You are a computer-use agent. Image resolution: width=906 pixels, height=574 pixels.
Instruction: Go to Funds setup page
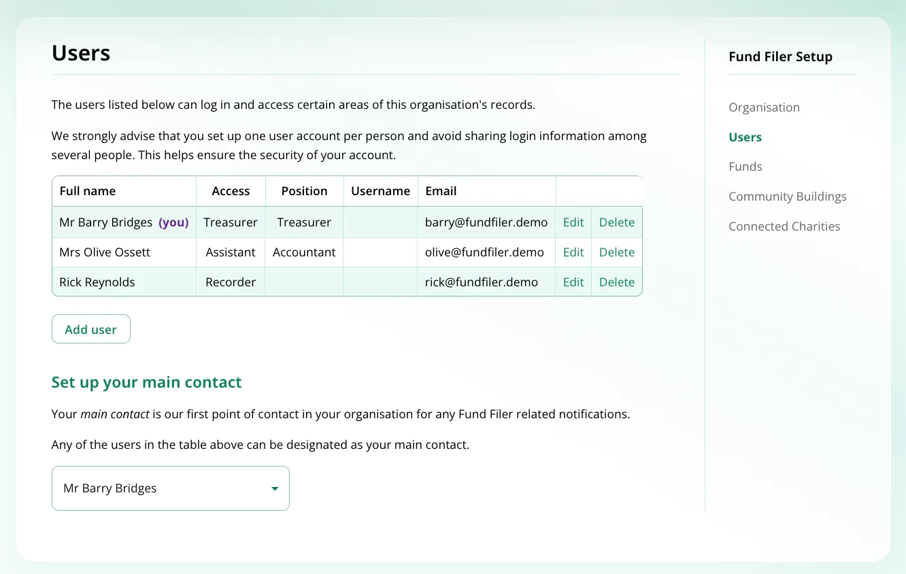745,167
